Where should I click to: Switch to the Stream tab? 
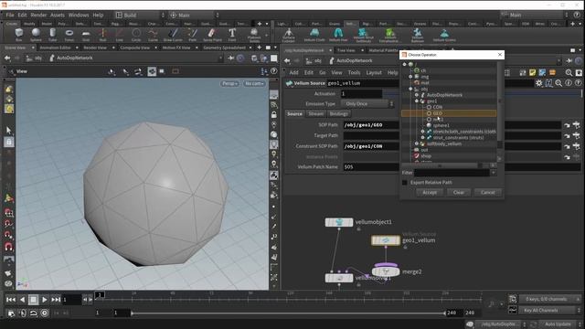(315, 113)
